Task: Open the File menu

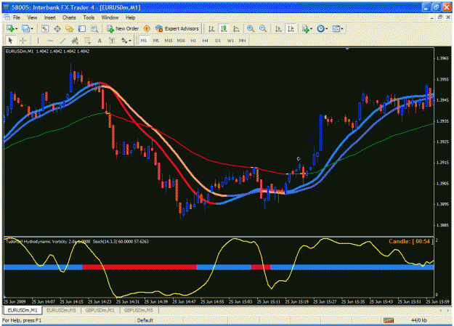Action: [x=17, y=17]
